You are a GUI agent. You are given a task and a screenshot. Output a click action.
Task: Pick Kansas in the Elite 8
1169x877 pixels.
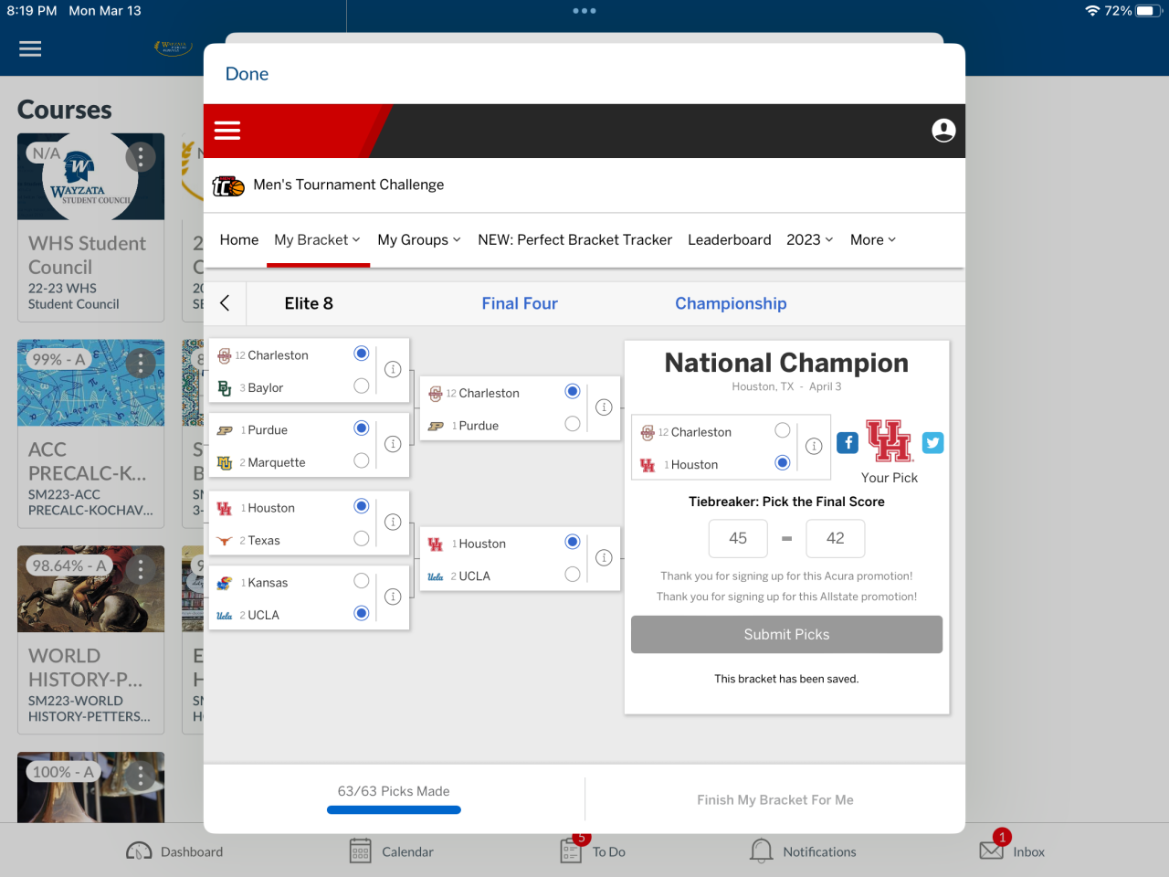[362, 581]
